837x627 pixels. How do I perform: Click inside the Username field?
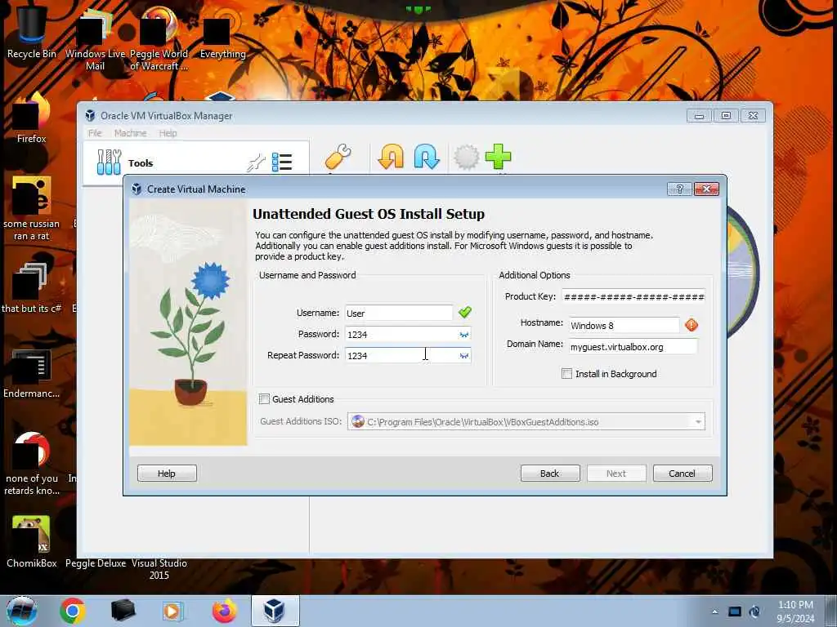pos(399,313)
